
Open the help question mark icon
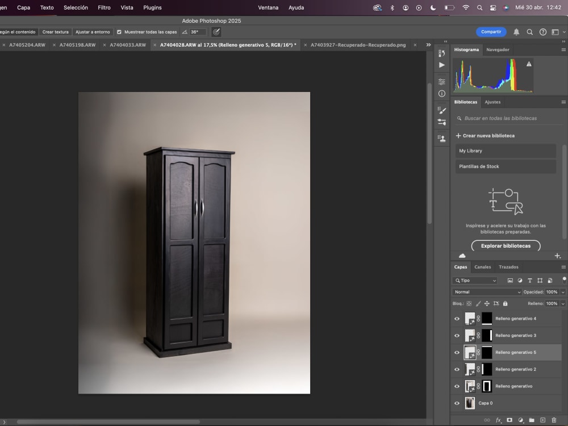[542, 32]
